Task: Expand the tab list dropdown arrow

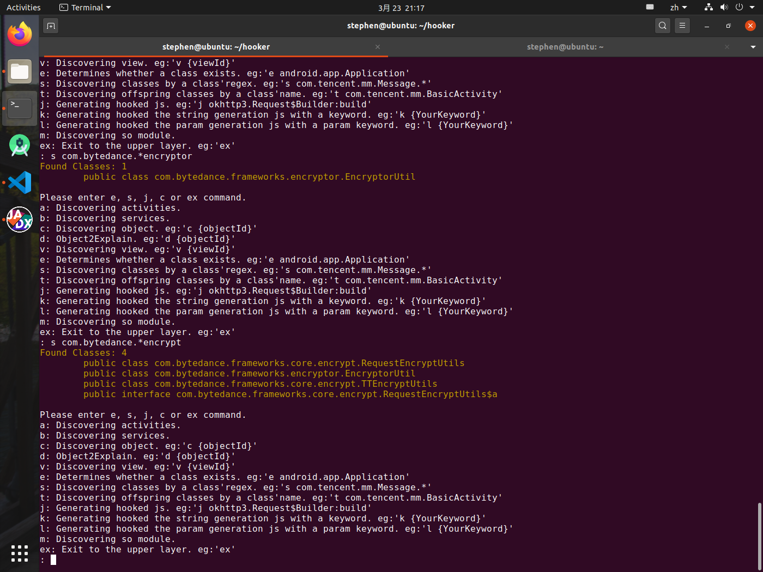Action: click(753, 47)
